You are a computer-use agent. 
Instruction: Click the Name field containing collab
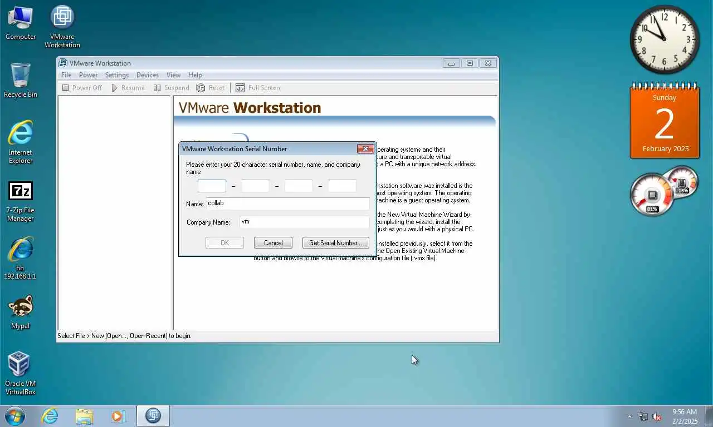[287, 203]
